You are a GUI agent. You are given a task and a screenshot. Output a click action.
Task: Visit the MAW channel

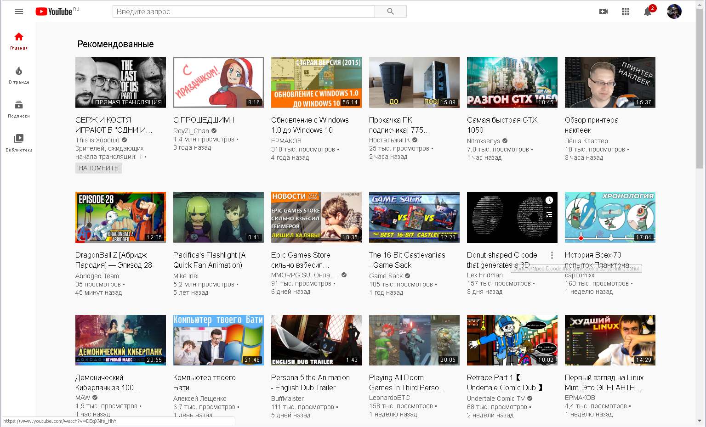(x=83, y=398)
